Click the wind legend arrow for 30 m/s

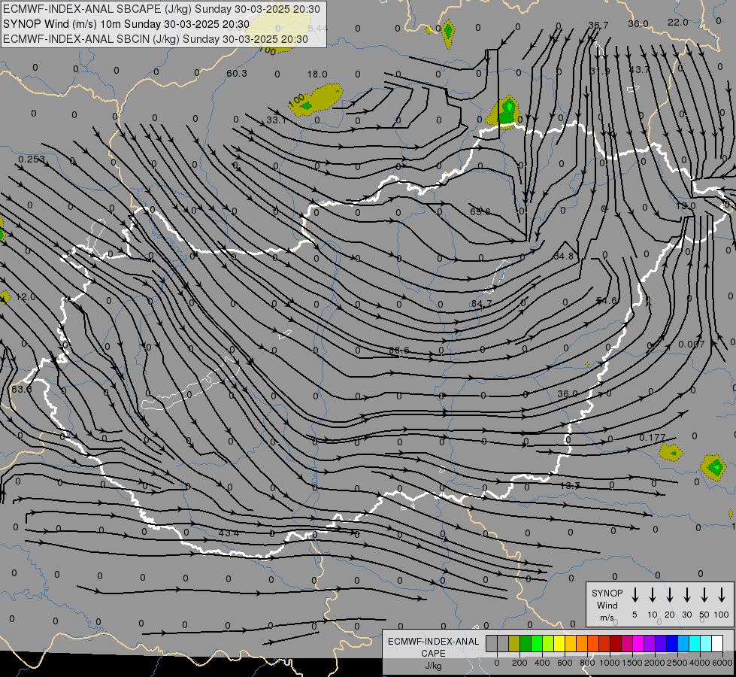click(x=686, y=595)
